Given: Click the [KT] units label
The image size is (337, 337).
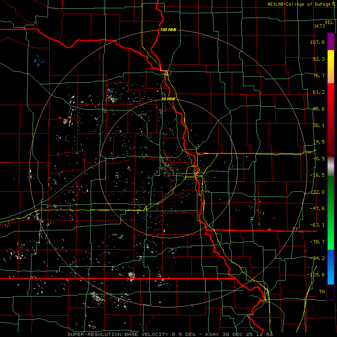Looking at the screenshot, I should (320, 26).
